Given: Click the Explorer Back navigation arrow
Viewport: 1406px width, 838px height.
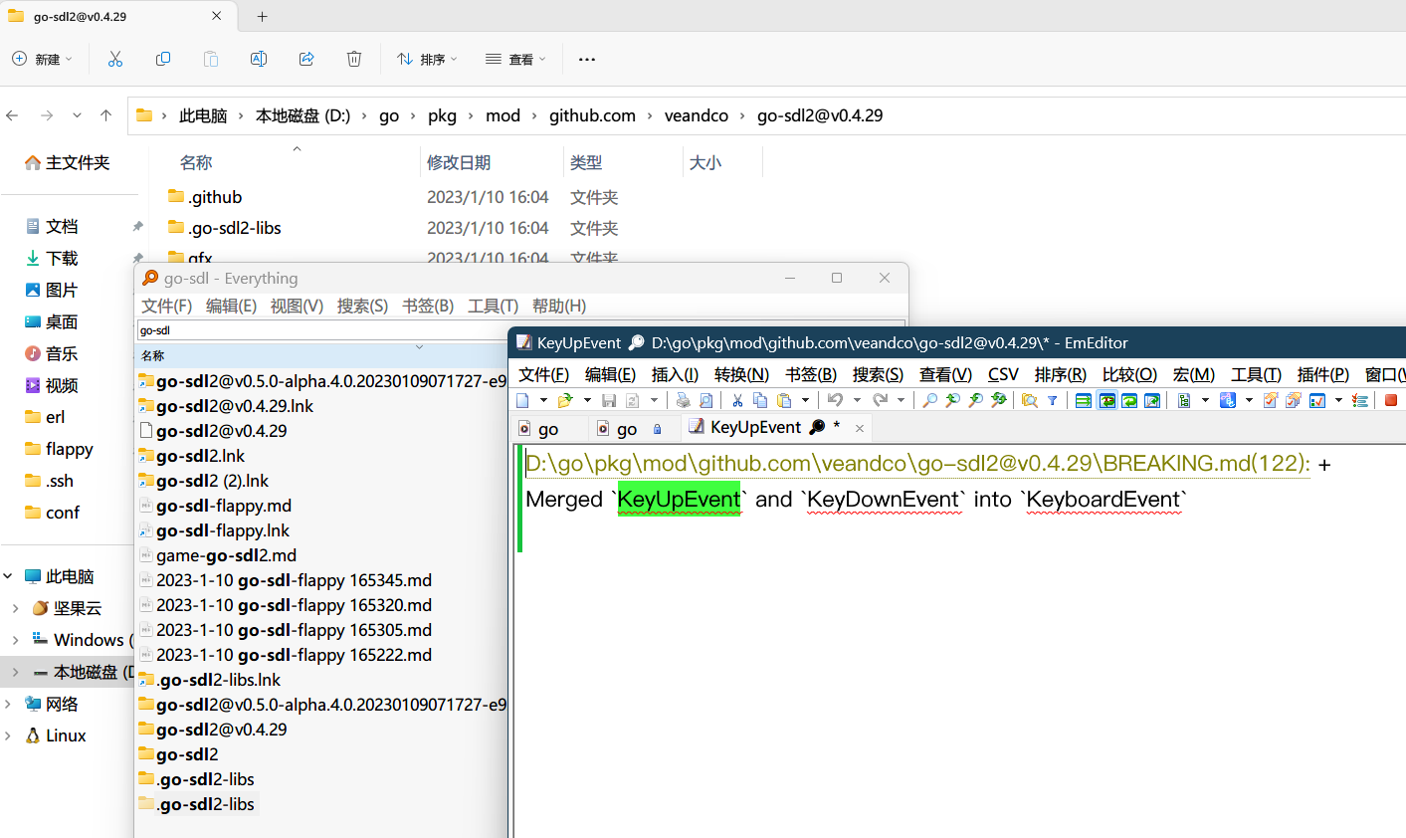Looking at the screenshot, I should click(x=12, y=115).
